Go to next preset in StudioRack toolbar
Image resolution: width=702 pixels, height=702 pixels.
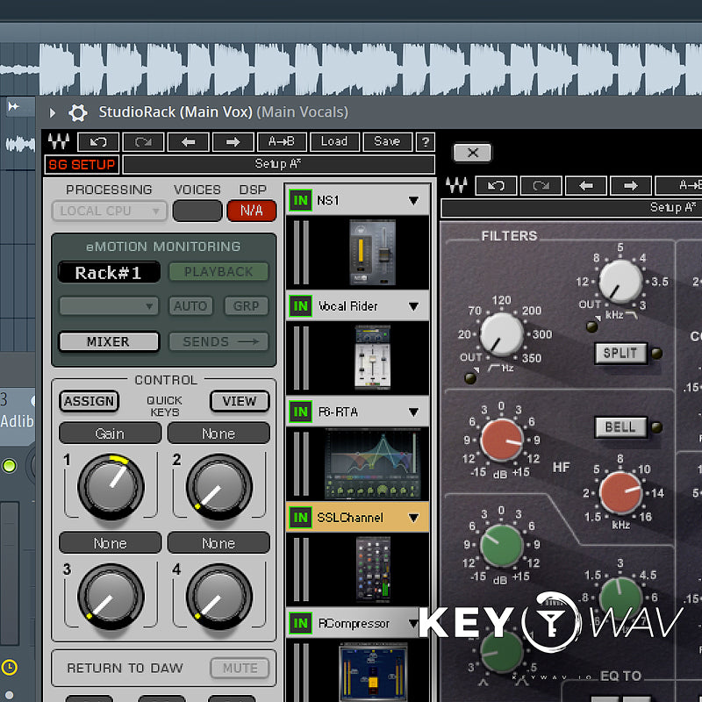[233, 142]
